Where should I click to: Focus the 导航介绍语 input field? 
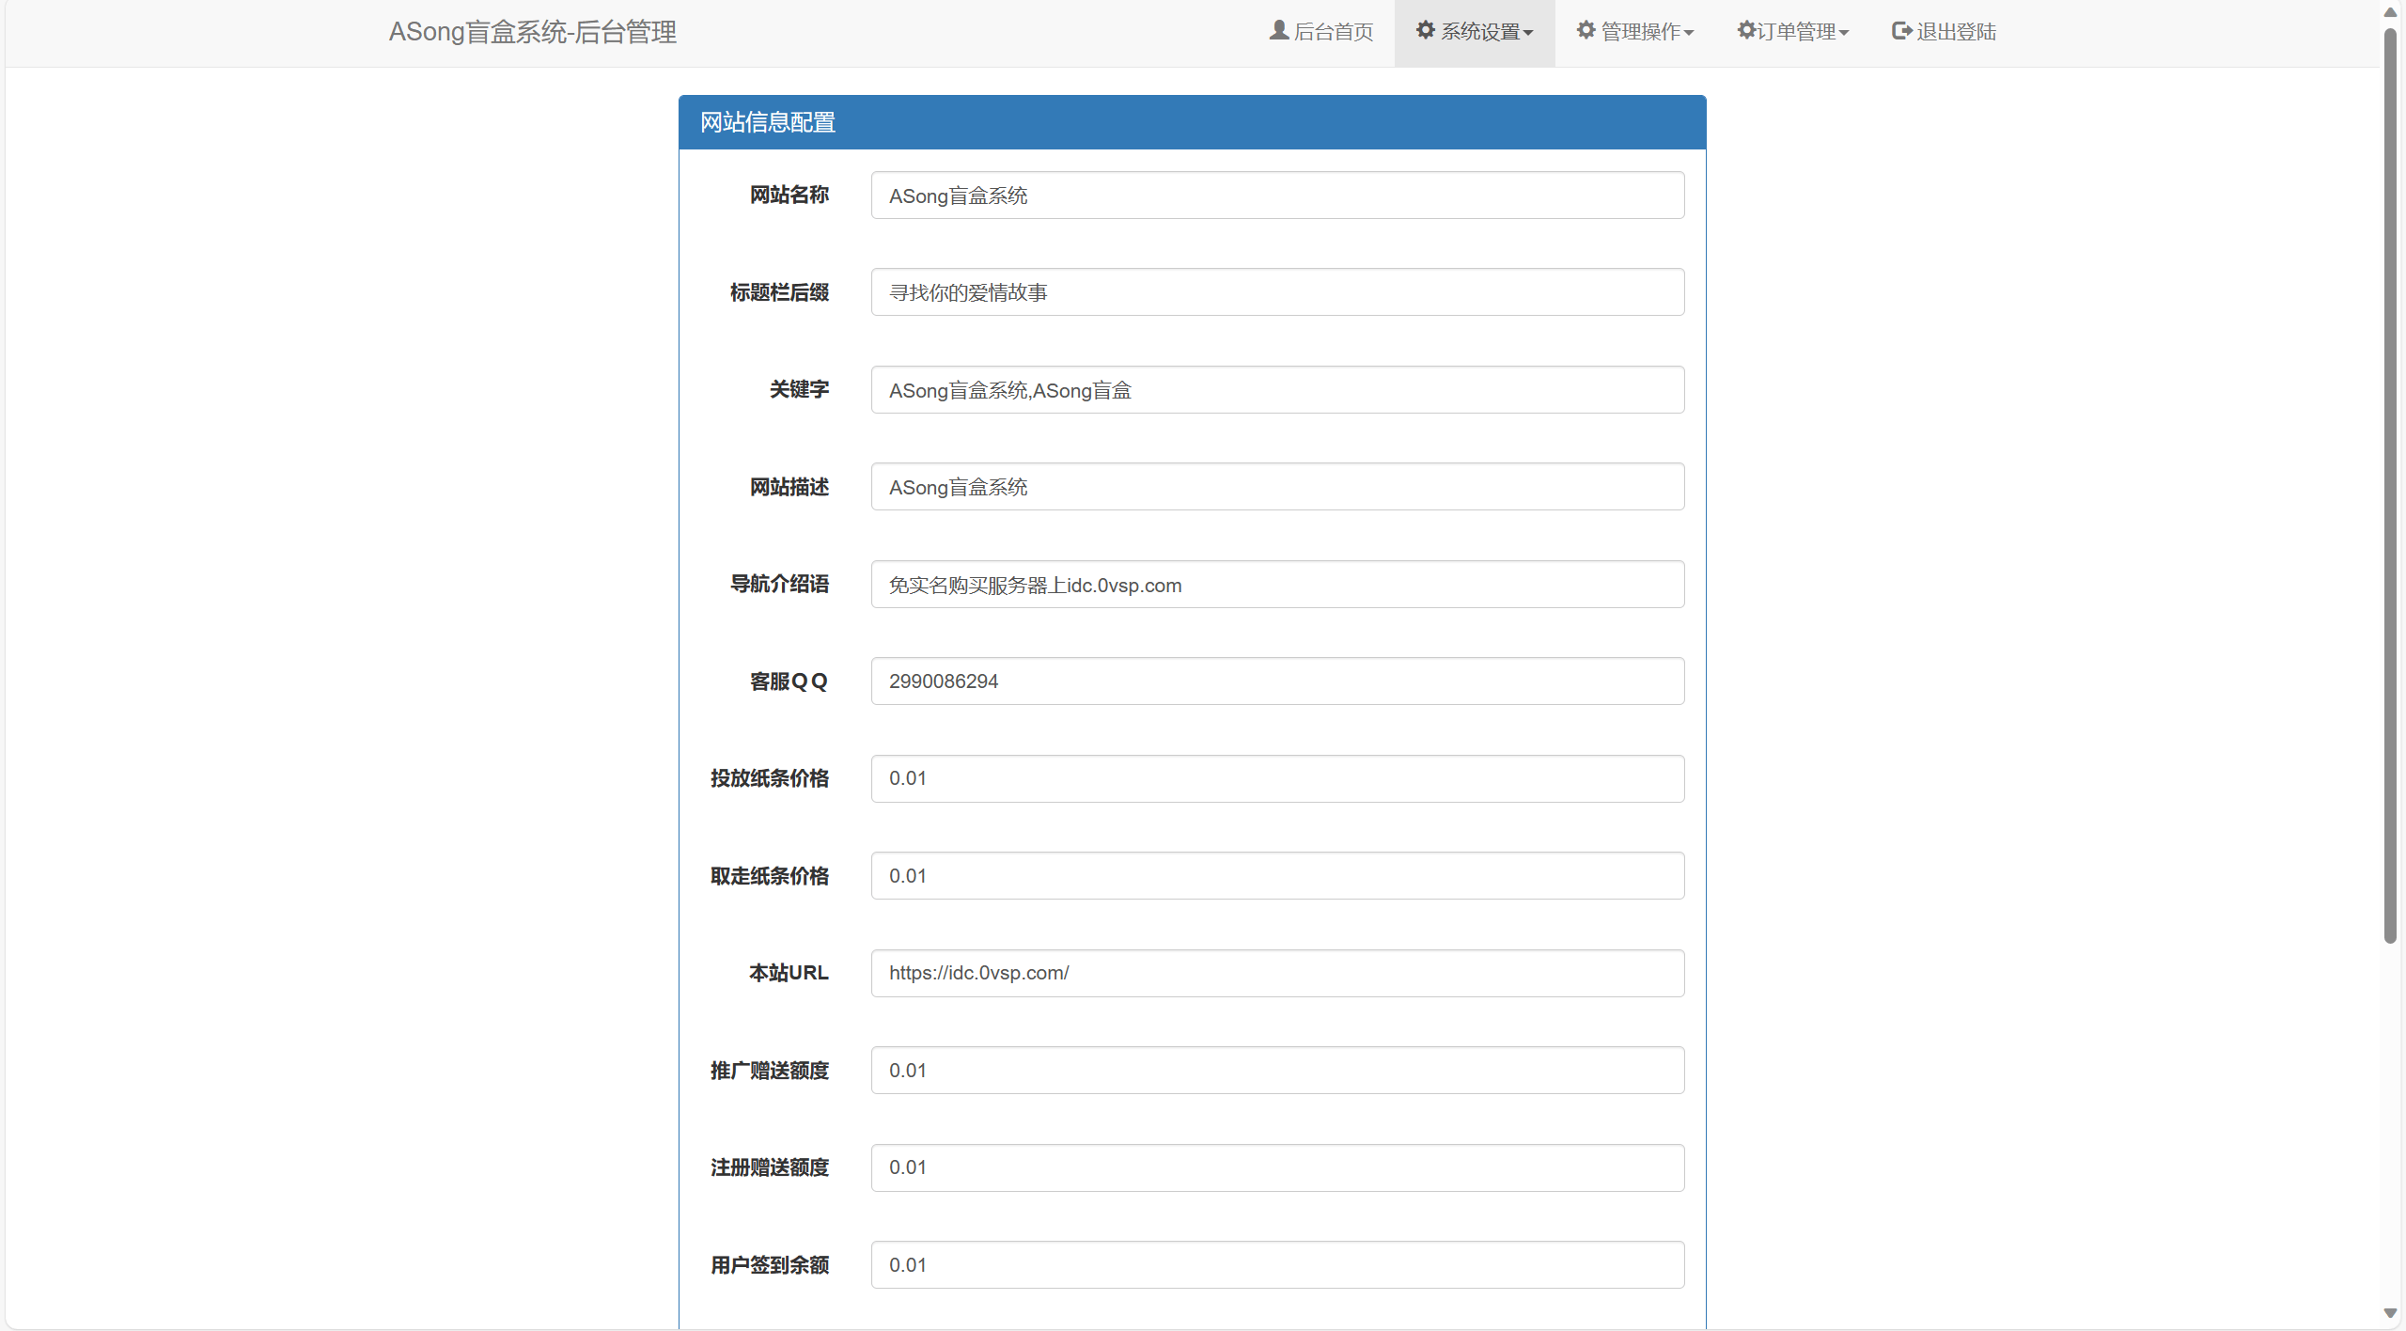1277,585
